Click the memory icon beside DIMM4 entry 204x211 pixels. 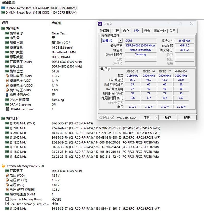[3, 12]
